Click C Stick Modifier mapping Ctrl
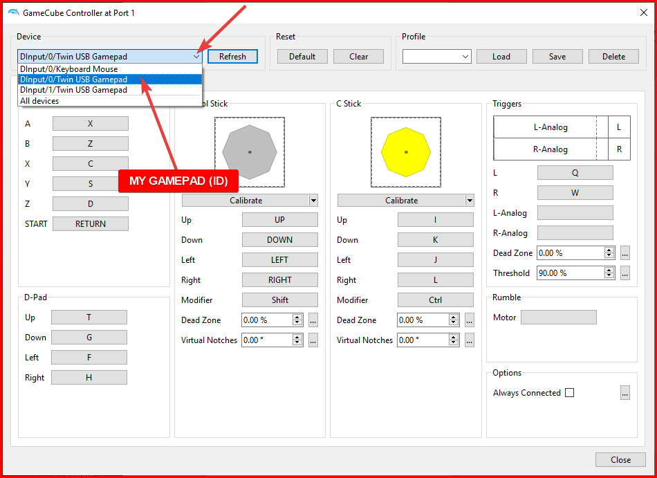 (x=435, y=300)
